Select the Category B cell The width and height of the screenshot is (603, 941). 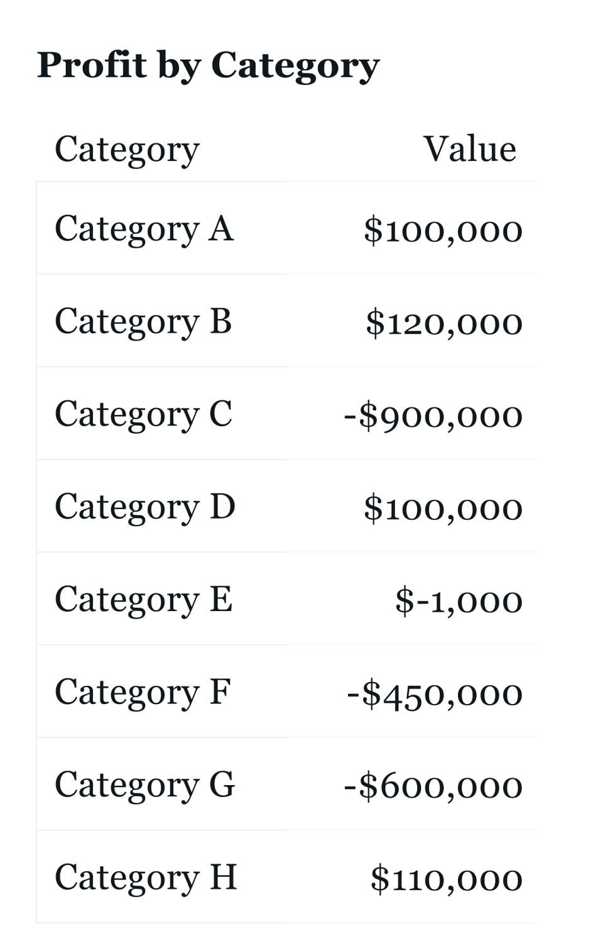coord(143,321)
